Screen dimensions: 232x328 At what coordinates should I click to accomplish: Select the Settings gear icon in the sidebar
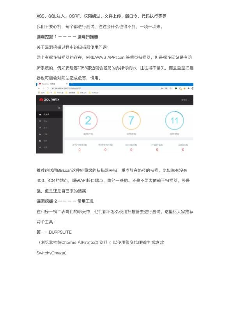click(40, 148)
